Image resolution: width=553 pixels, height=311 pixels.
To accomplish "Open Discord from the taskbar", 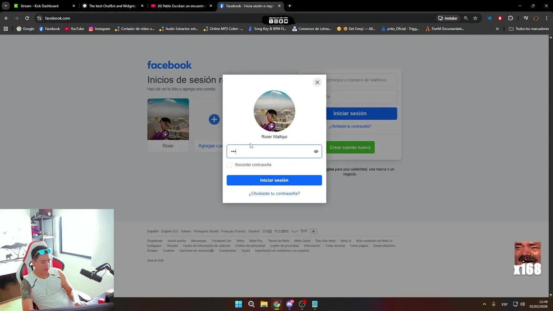I will (x=289, y=304).
